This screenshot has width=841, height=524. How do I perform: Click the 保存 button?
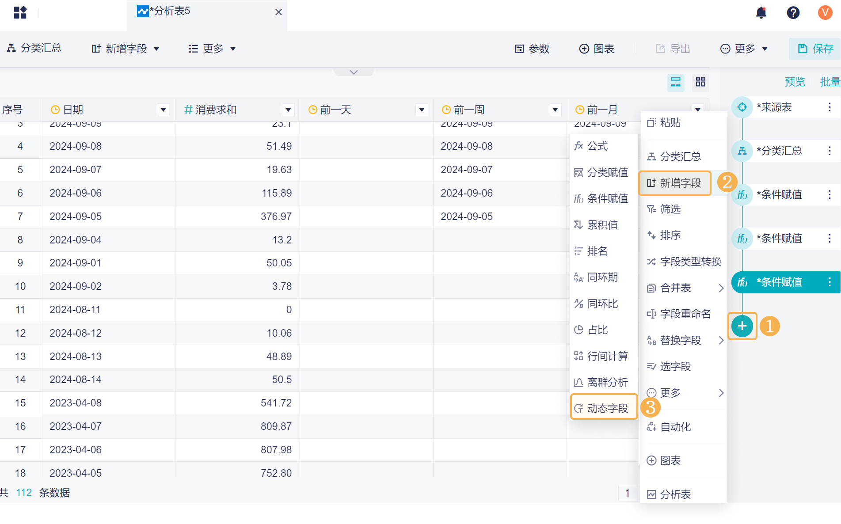(815, 49)
